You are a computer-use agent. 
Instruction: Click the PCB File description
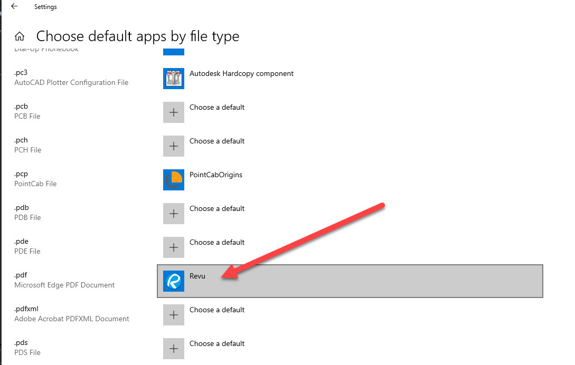27,116
